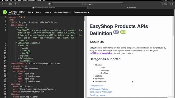Open the API Support - Website link

coord(99,89)
